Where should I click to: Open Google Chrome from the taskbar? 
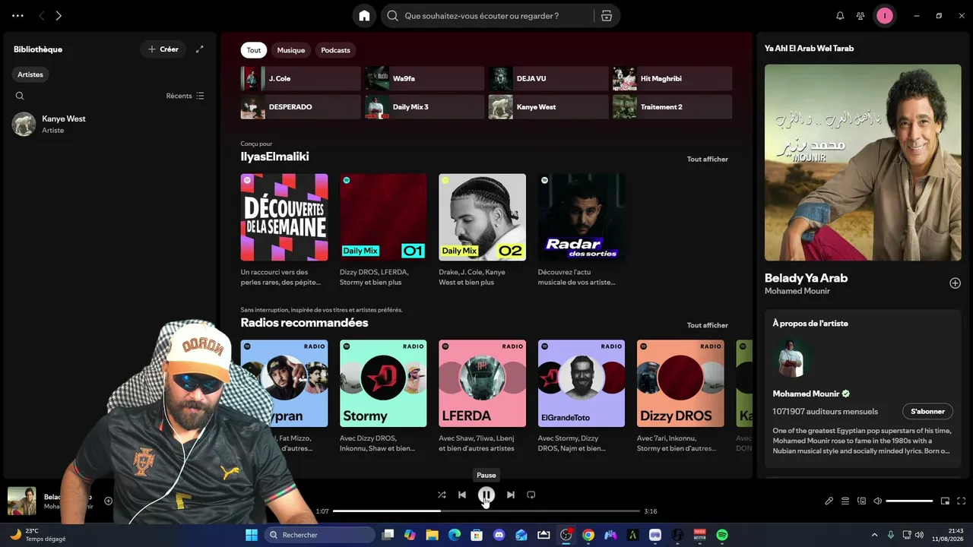pyautogui.click(x=588, y=535)
